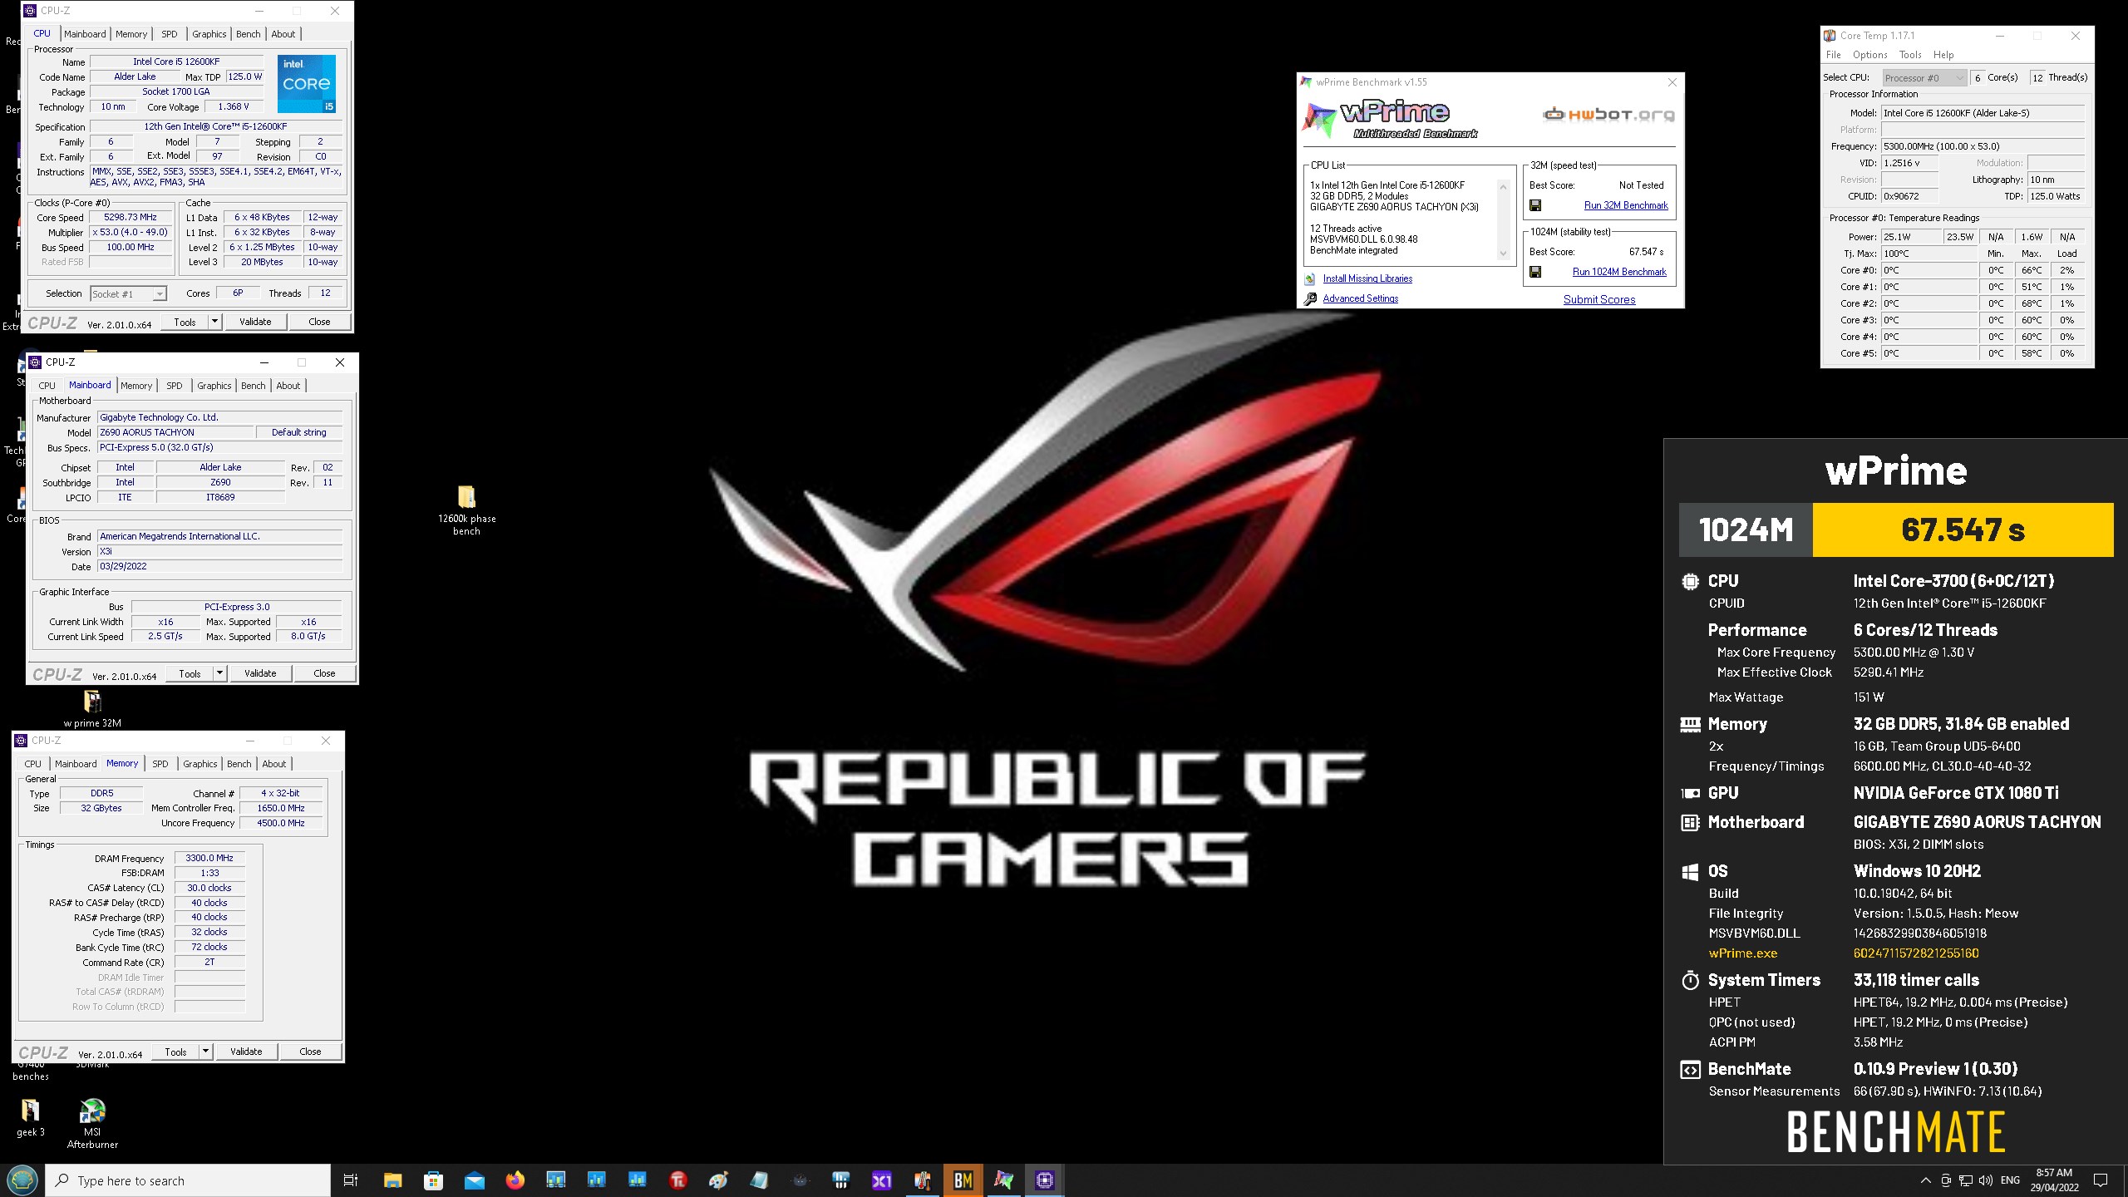Click the save icon beside Run 32M Benchmark
This screenshot has width=2128, height=1197.
tap(1535, 205)
